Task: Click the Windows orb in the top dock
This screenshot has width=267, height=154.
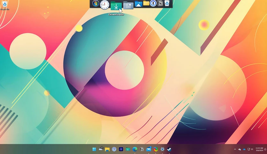Action: coord(96,3)
